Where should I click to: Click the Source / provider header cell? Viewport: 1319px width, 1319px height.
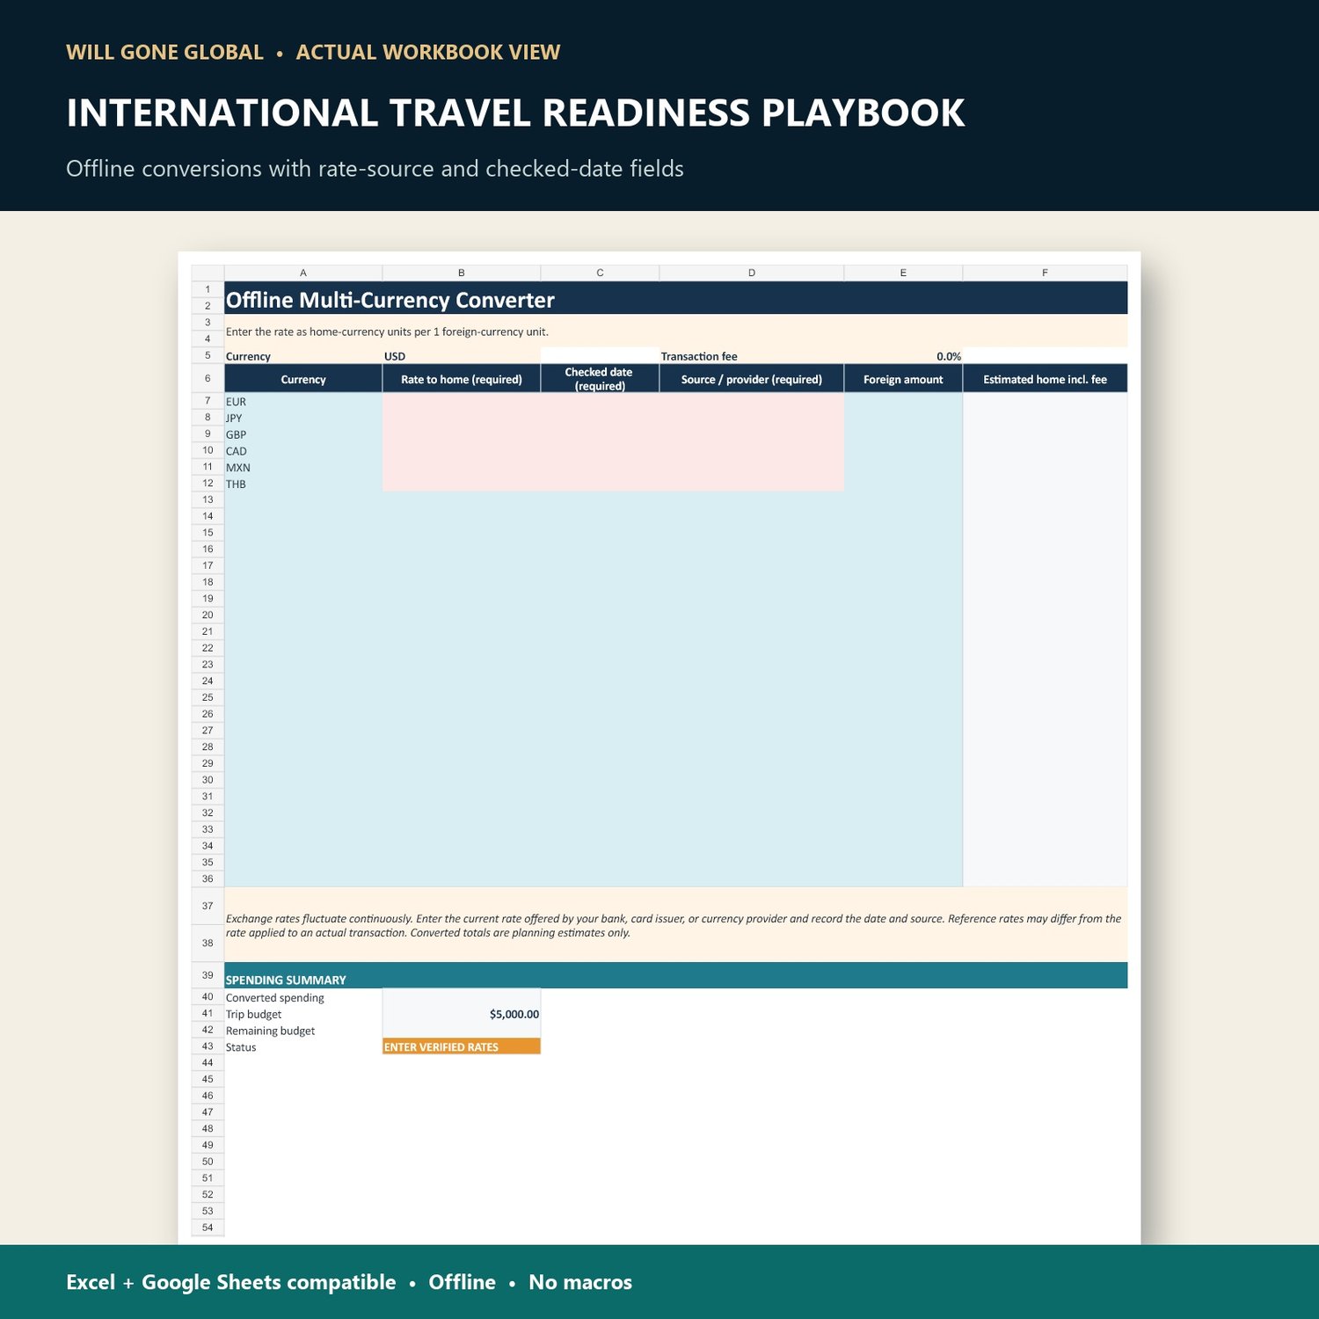tap(752, 379)
